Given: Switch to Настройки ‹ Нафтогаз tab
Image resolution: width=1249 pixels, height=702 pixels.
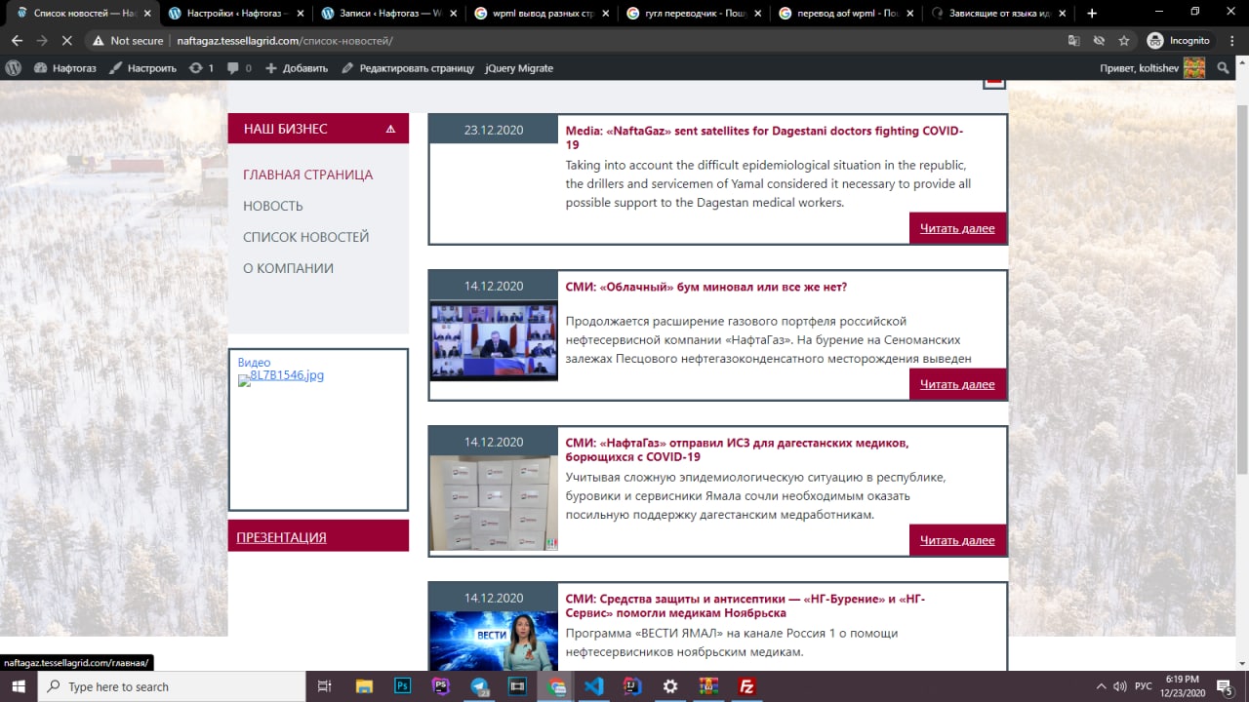Looking at the screenshot, I should click(226, 14).
